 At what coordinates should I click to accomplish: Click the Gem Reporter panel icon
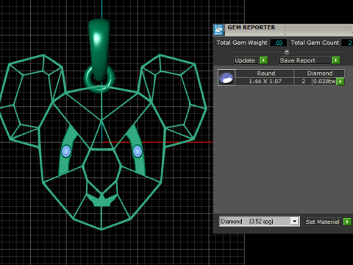(x=218, y=30)
